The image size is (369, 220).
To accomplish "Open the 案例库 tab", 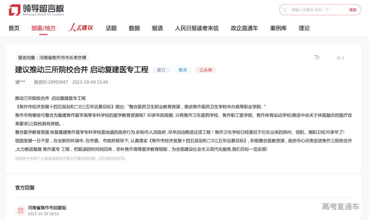I will [278, 28].
